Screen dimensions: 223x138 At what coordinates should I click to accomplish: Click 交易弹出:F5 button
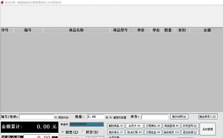(153, 126)
